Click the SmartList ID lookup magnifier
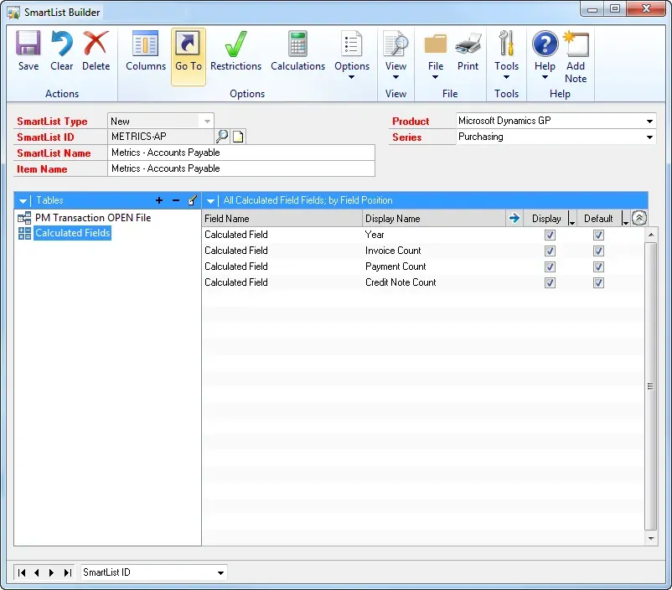This screenshot has height=590, width=672. pos(222,137)
